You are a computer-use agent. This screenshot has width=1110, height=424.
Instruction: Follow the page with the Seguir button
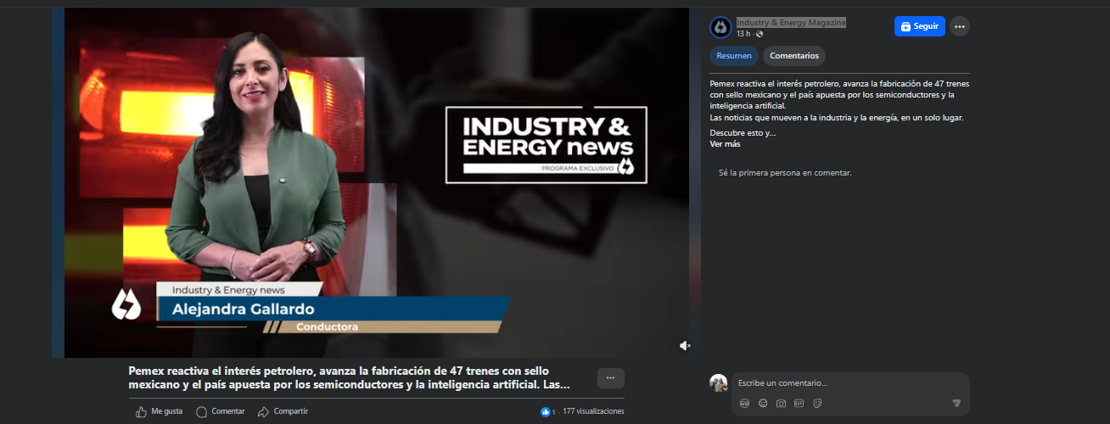[919, 26]
